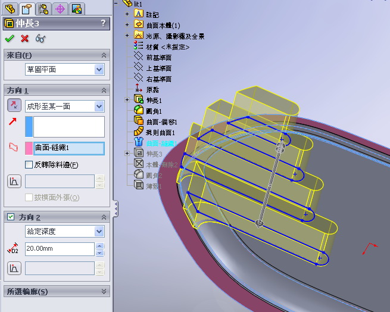Click the direction 2 draft angle field
The width and height of the screenshot is (390, 312).
coord(60,268)
